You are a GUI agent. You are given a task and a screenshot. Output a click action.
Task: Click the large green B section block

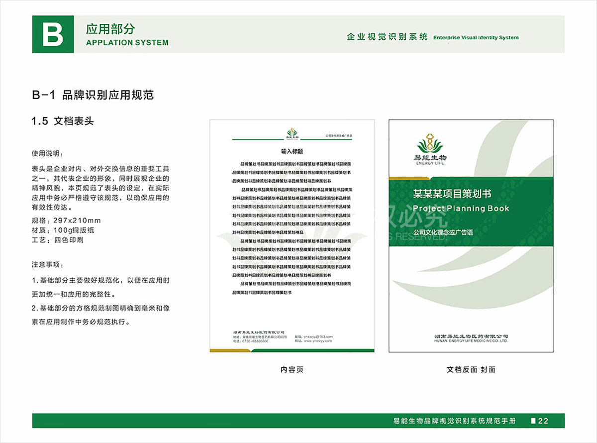pyautogui.click(x=53, y=34)
